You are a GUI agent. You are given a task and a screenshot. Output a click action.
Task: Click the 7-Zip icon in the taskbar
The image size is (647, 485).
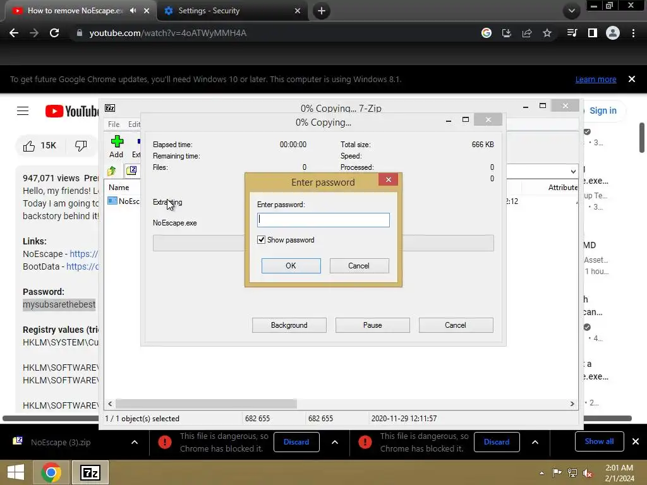click(90, 472)
